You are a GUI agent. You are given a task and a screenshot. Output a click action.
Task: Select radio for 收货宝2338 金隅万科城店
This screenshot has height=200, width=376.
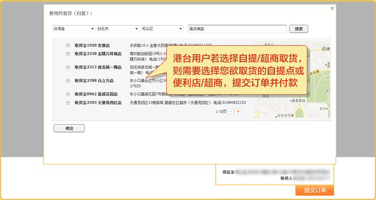tap(68, 54)
